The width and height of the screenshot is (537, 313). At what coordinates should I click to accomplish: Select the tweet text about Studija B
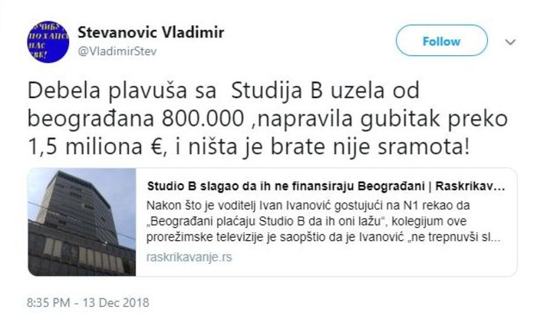pos(267,118)
